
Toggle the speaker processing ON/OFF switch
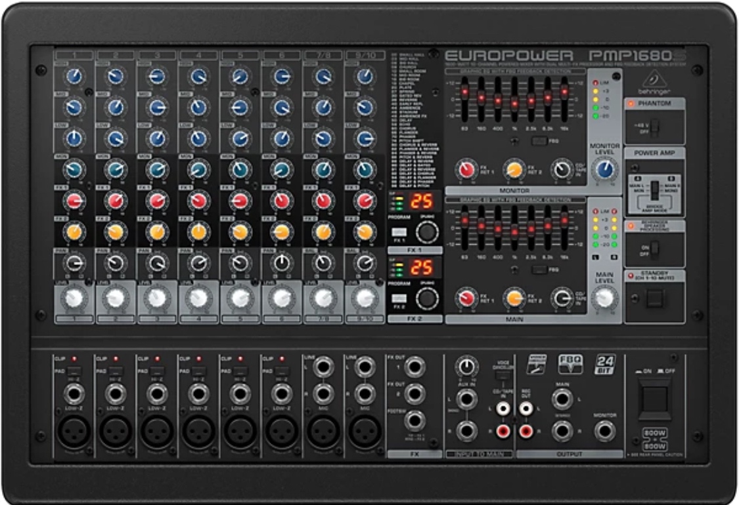point(653,249)
